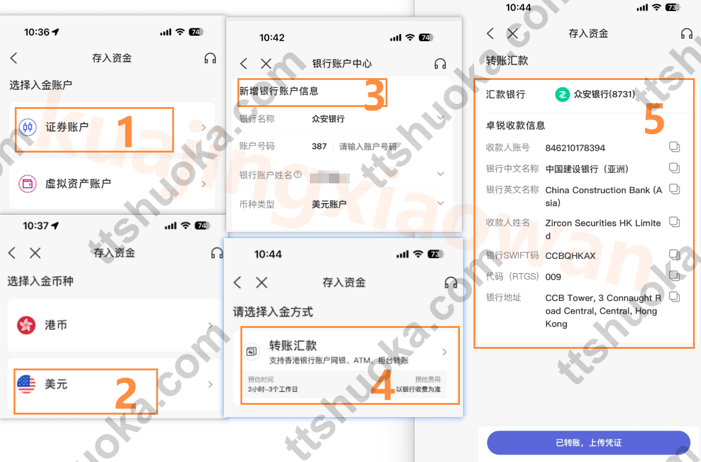
Task: Open the 银行账户姓名 help question icon
Action: [x=298, y=175]
